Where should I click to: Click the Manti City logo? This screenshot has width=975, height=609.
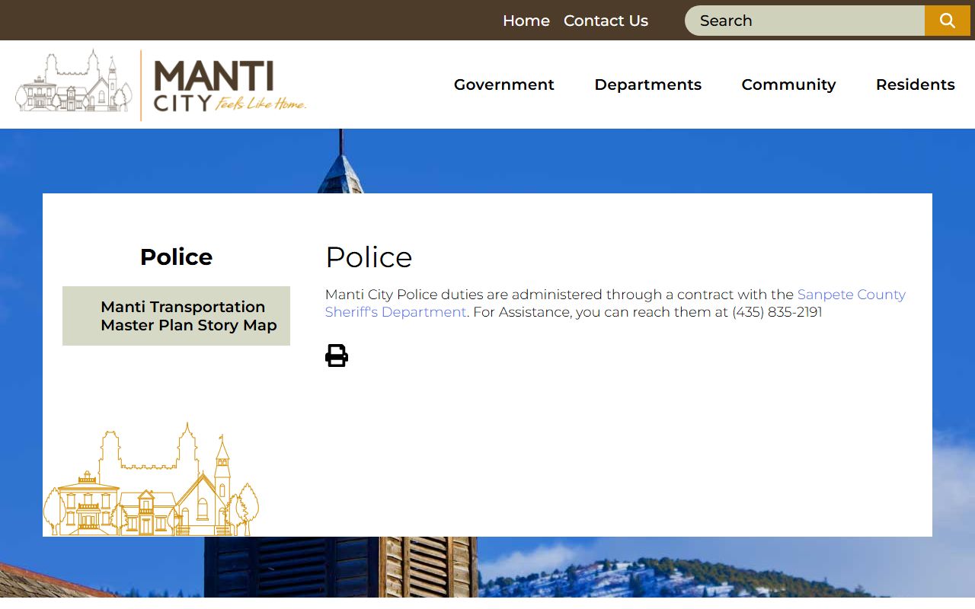tap(161, 84)
